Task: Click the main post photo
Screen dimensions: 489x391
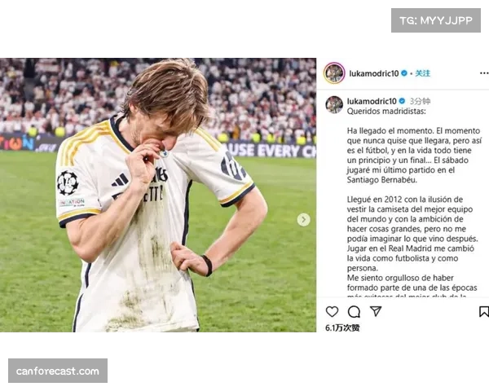Action: [x=158, y=195]
